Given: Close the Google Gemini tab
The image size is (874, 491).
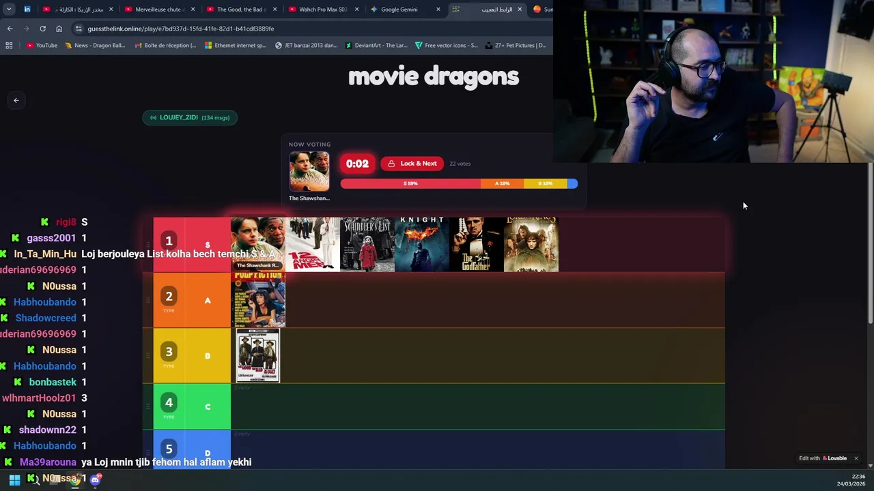Looking at the screenshot, I should [438, 10].
